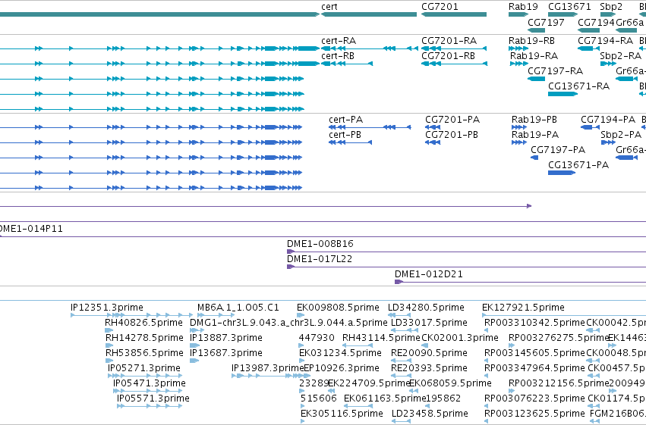
Task: Click the CG7201 gene label
Action: click(440, 7)
